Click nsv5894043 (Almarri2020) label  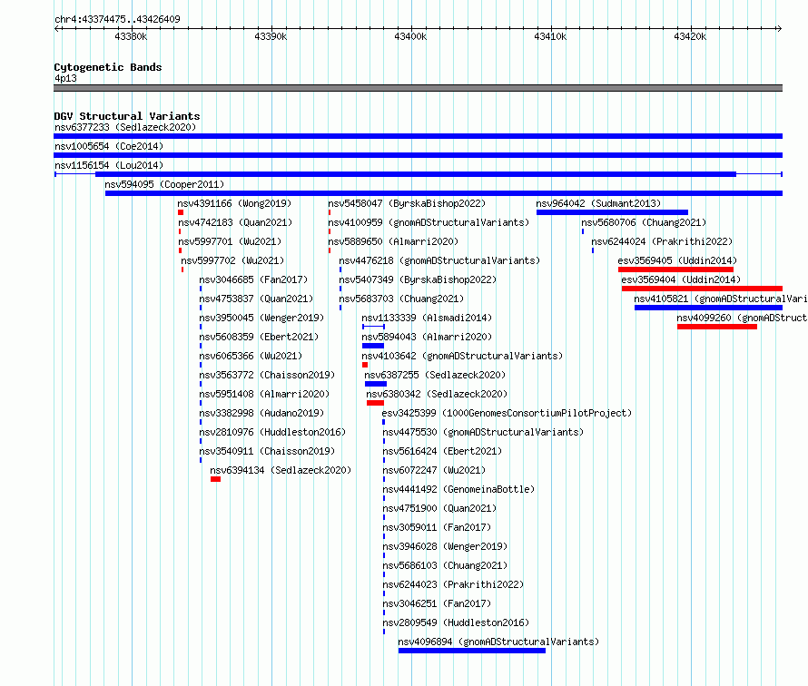pyautogui.click(x=427, y=337)
